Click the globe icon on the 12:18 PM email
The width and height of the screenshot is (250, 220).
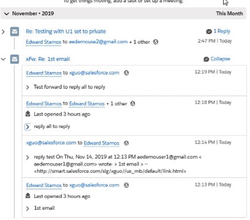132,103
